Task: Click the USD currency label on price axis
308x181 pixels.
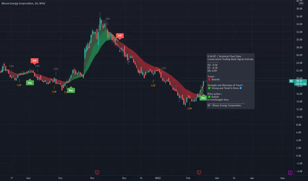Action: pos(301,3)
